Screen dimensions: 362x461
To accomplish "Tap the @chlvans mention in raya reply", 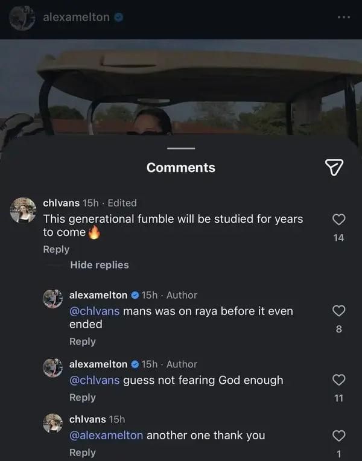I will point(95,311).
